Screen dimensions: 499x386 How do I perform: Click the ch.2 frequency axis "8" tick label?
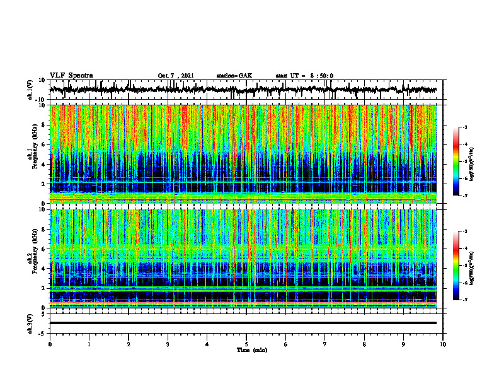[x=45, y=230]
